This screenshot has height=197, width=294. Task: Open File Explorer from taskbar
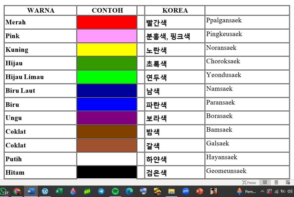pos(171,191)
